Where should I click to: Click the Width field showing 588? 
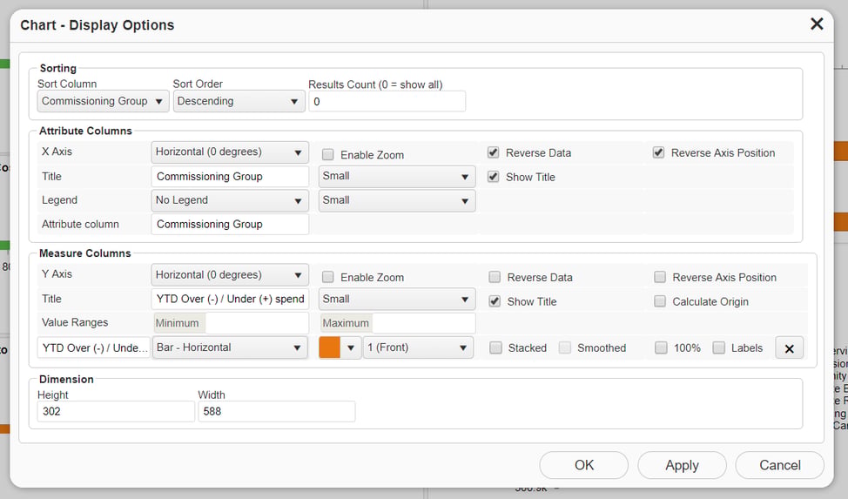[x=276, y=411]
